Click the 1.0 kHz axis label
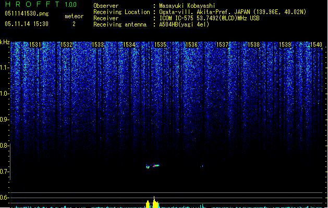This screenshot has height=208, width=328. coord(4,94)
